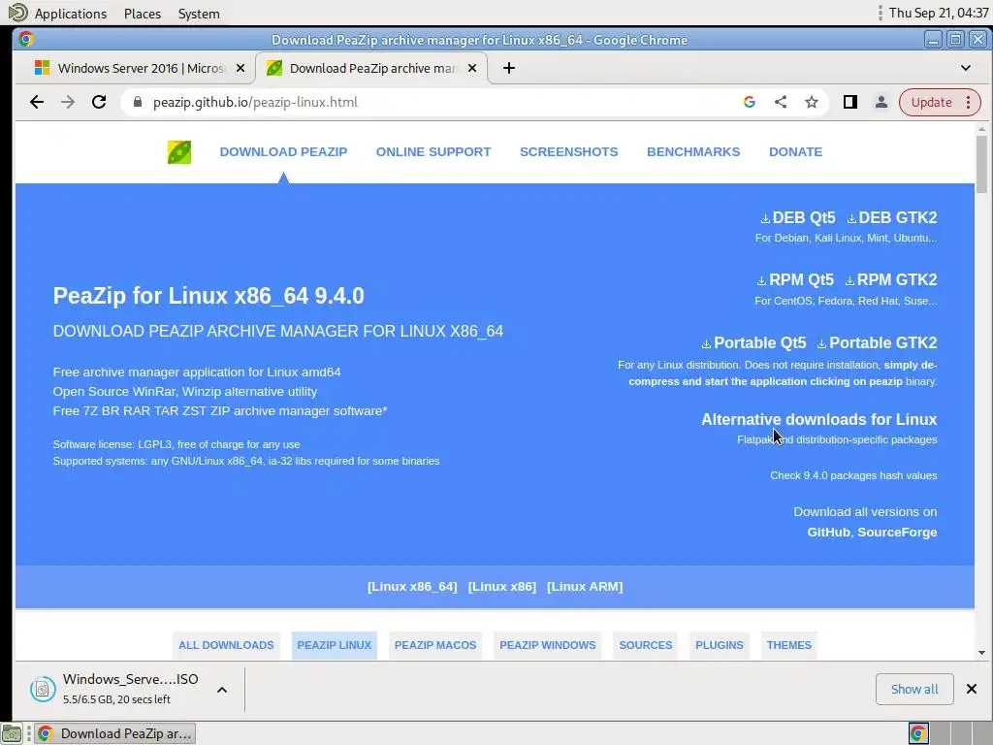Open Check 9.4.0 packages hash values
The image size is (993, 745).
[x=853, y=475]
